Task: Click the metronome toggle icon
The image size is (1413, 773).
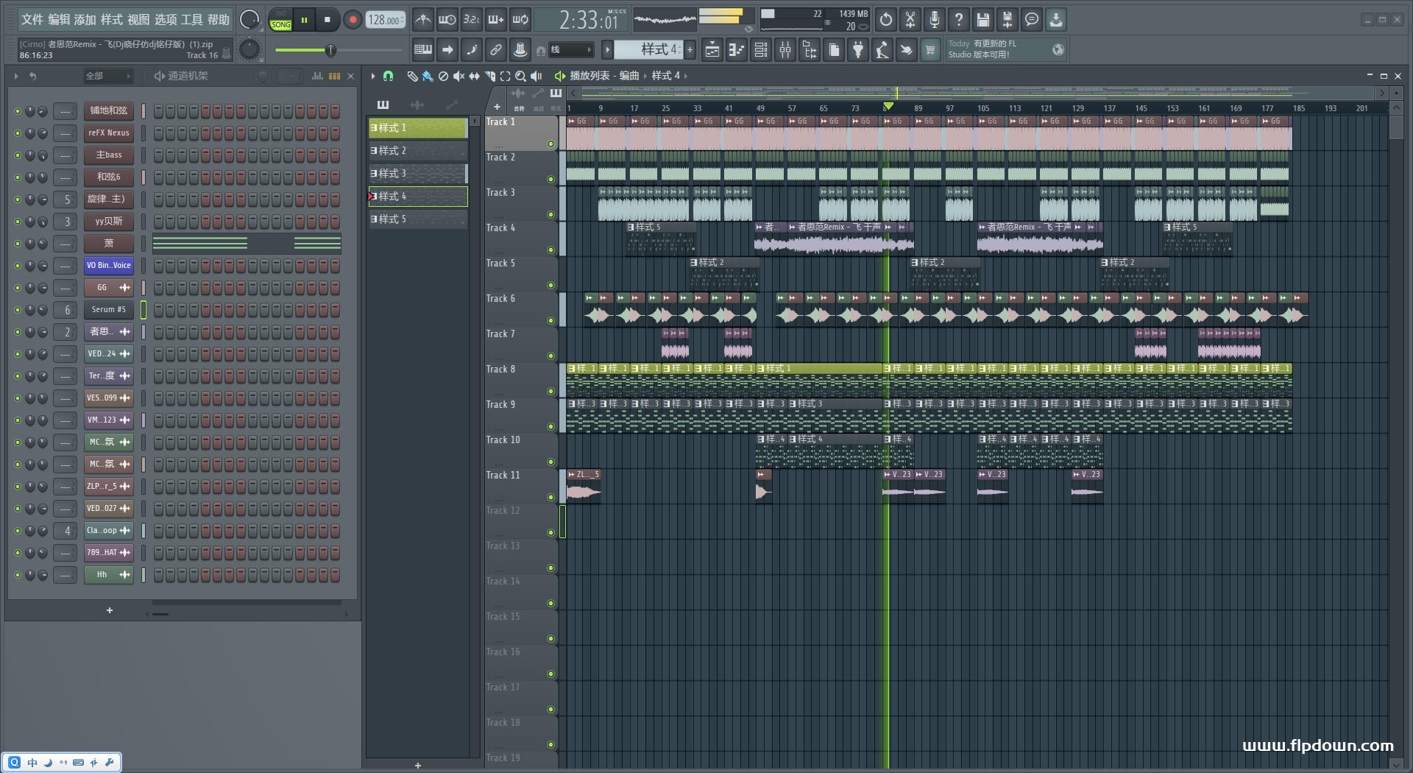Action: click(422, 20)
